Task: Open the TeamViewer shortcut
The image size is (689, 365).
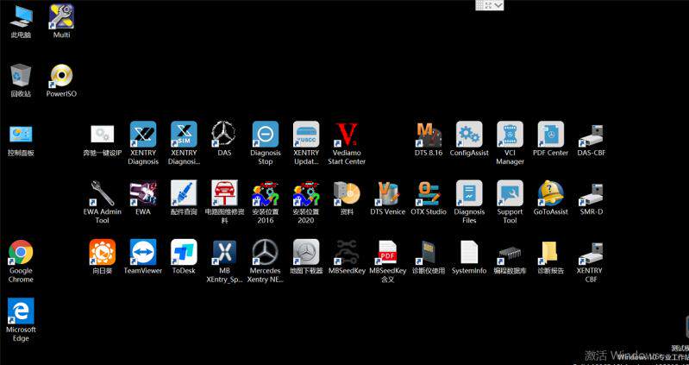Action: 143,252
